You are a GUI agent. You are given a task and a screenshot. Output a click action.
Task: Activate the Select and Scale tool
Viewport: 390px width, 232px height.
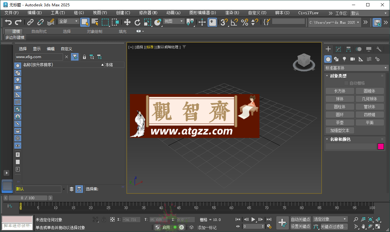pyautogui.click(x=148, y=22)
